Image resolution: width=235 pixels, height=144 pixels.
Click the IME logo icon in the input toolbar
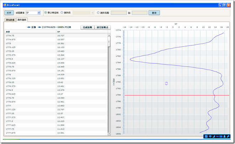pyautogui.click(x=206, y=137)
